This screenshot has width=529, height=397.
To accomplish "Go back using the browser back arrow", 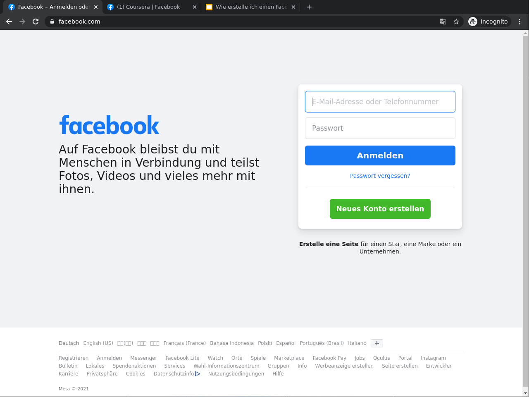I will coord(9,22).
